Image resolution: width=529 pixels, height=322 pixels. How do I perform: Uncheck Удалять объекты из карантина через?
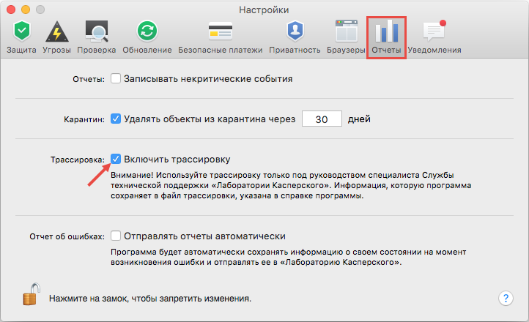[116, 119]
